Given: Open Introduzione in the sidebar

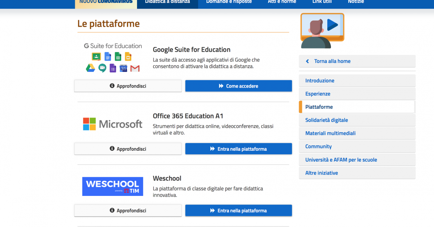Looking at the screenshot, I should pyautogui.click(x=357, y=81).
